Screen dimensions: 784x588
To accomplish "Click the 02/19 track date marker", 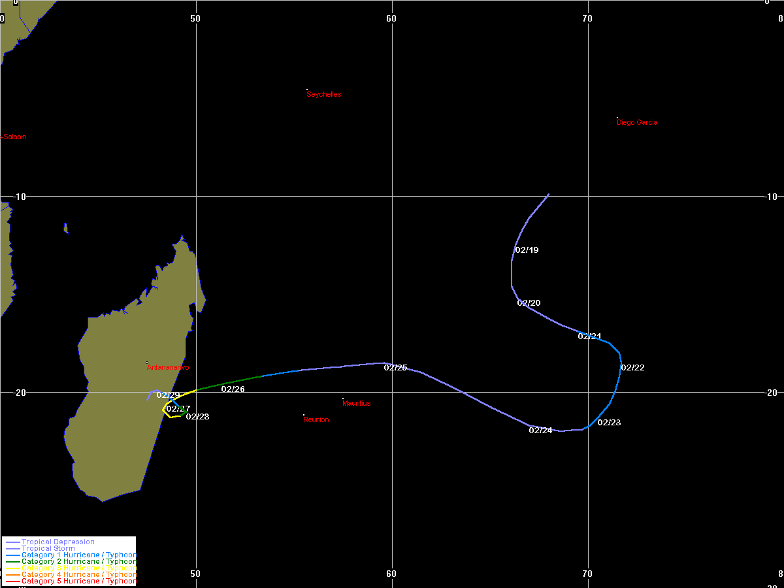I will pos(527,250).
